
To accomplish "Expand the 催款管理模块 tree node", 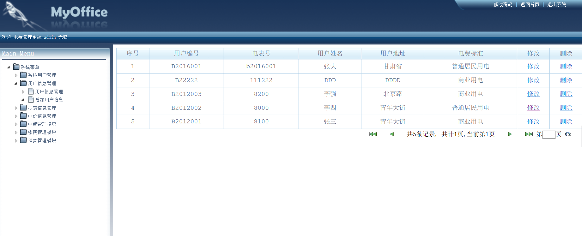I will coord(16,141).
